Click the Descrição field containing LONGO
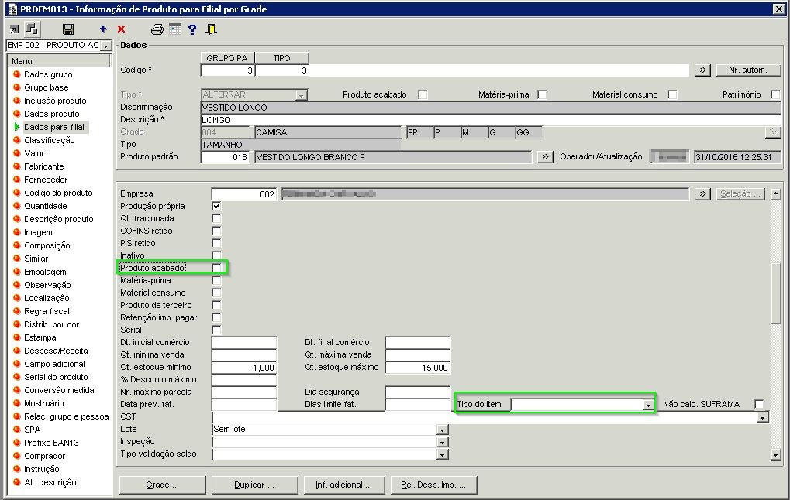This screenshot has height=500, width=790. pyautogui.click(x=491, y=120)
